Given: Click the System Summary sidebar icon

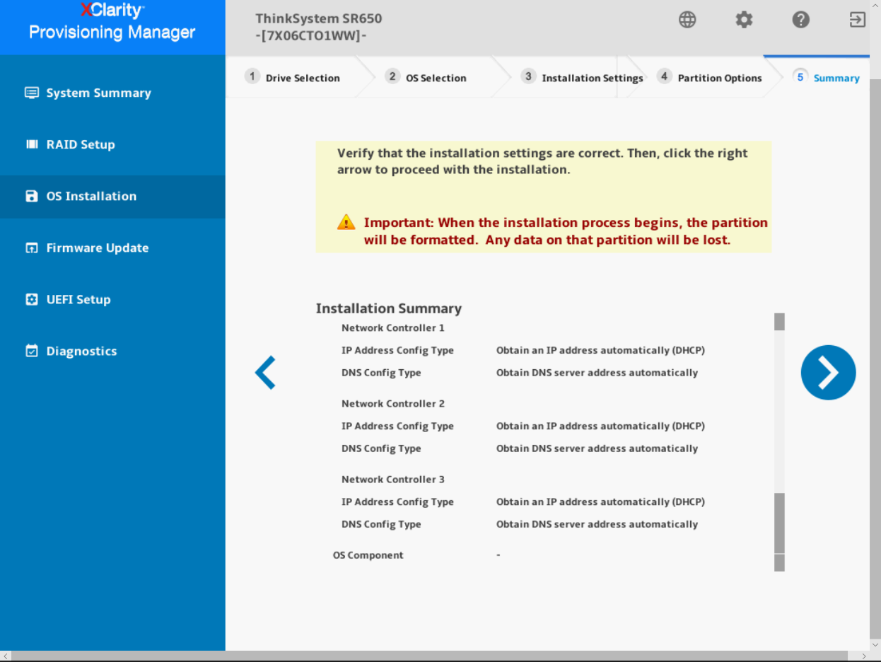Looking at the screenshot, I should (x=31, y=93).
